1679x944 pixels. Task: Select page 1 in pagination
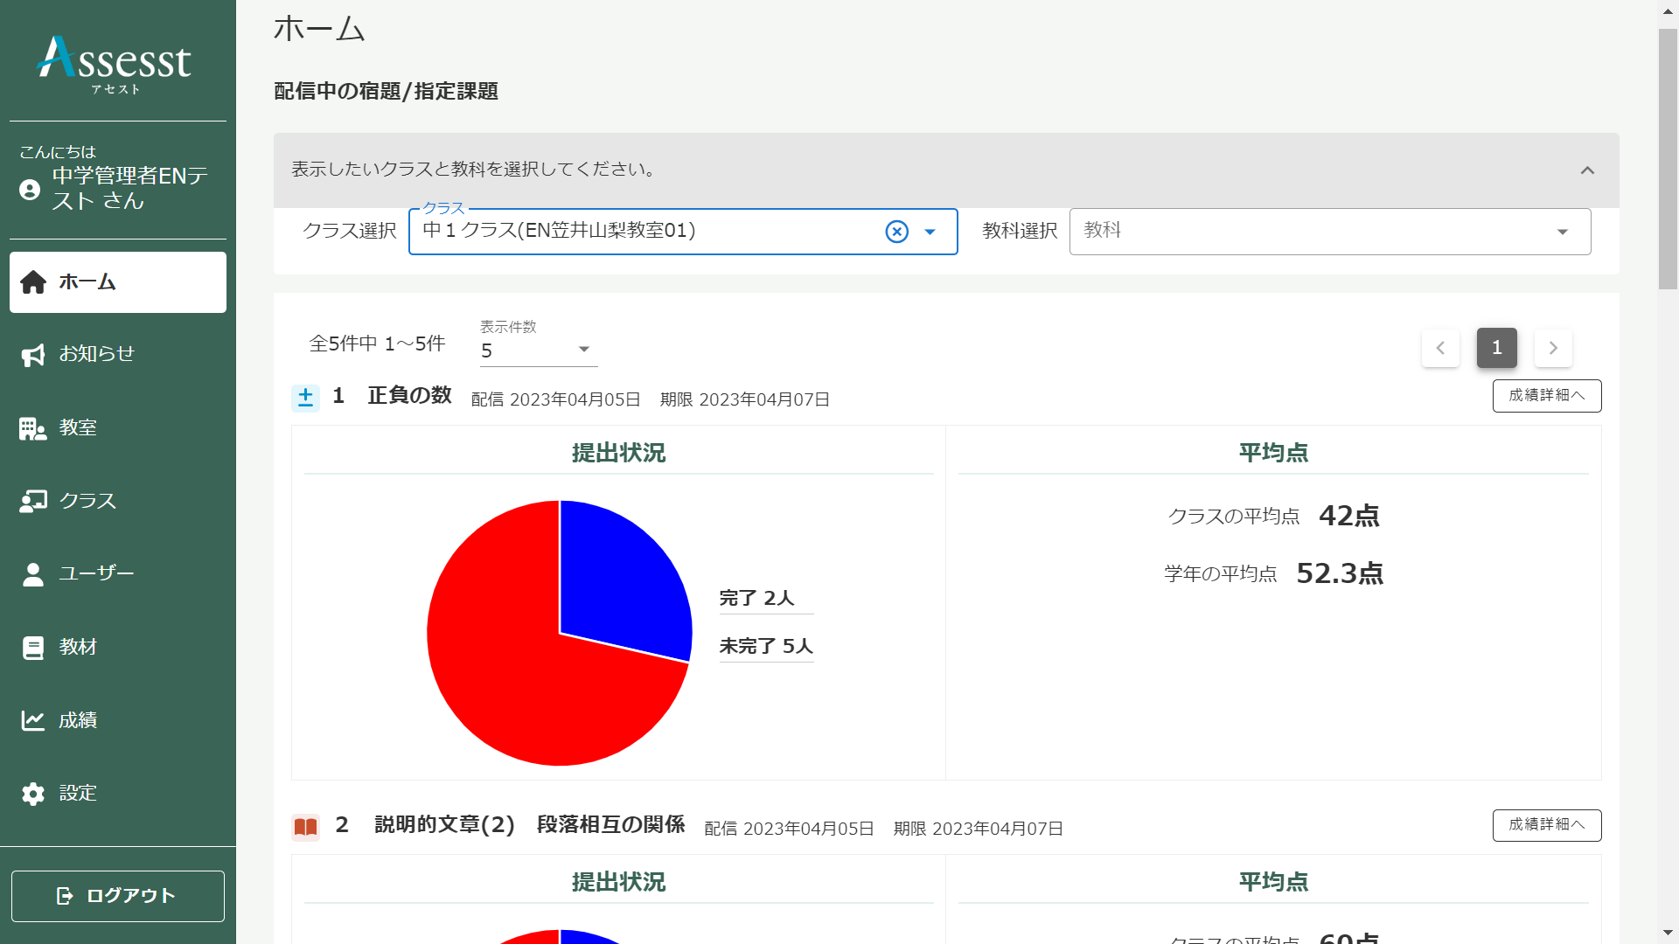(1496, 348)
